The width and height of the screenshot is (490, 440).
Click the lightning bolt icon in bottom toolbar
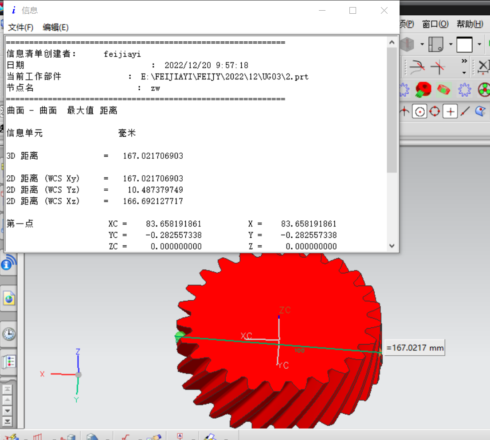click(x=11, y=437)
